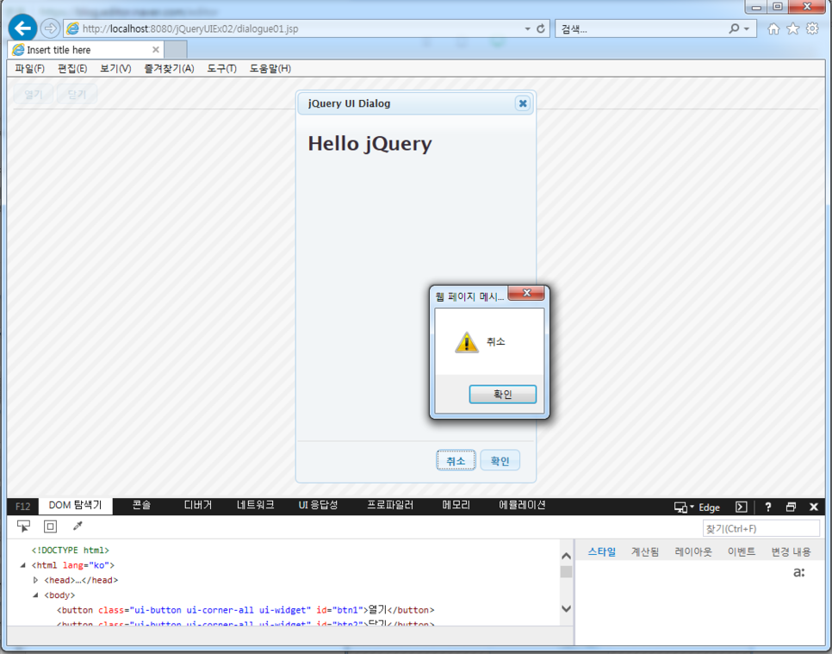This screenshot has width=832, height=654.
Task: Switch to the 이벤트 tab
Action: click(742, 552)
